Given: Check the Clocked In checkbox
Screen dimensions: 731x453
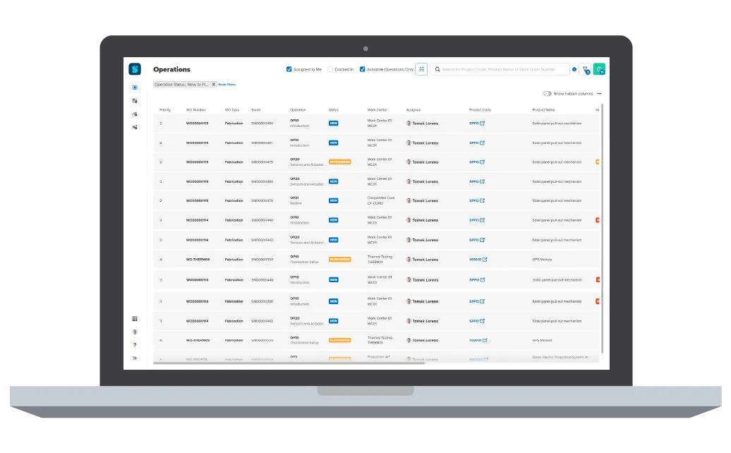Looking at the screenshot, I should coord(330,69).
